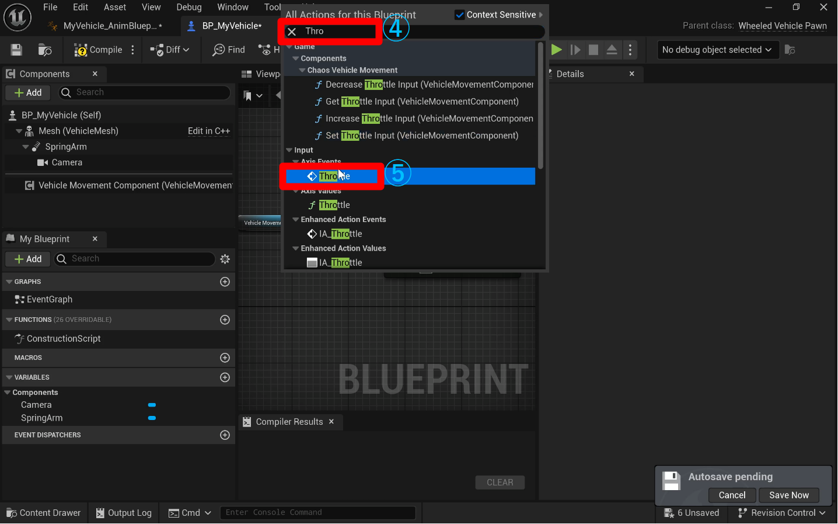Toggle SpringArm variable visibility pill
Screen dimensions: 838x524
click(x=152, y=418)
